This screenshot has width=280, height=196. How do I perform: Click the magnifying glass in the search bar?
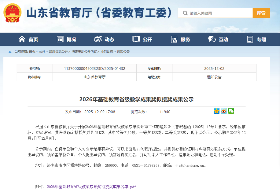pyautogui.click(x=185, y=13)
